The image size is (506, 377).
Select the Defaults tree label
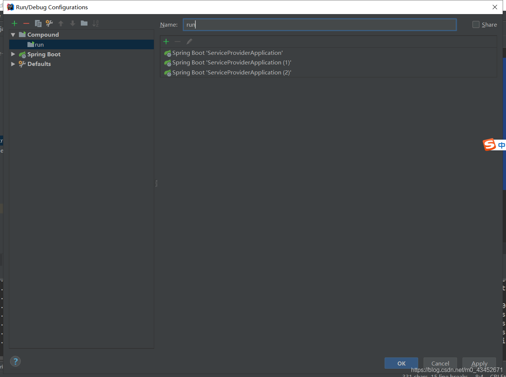click(39, 64)
